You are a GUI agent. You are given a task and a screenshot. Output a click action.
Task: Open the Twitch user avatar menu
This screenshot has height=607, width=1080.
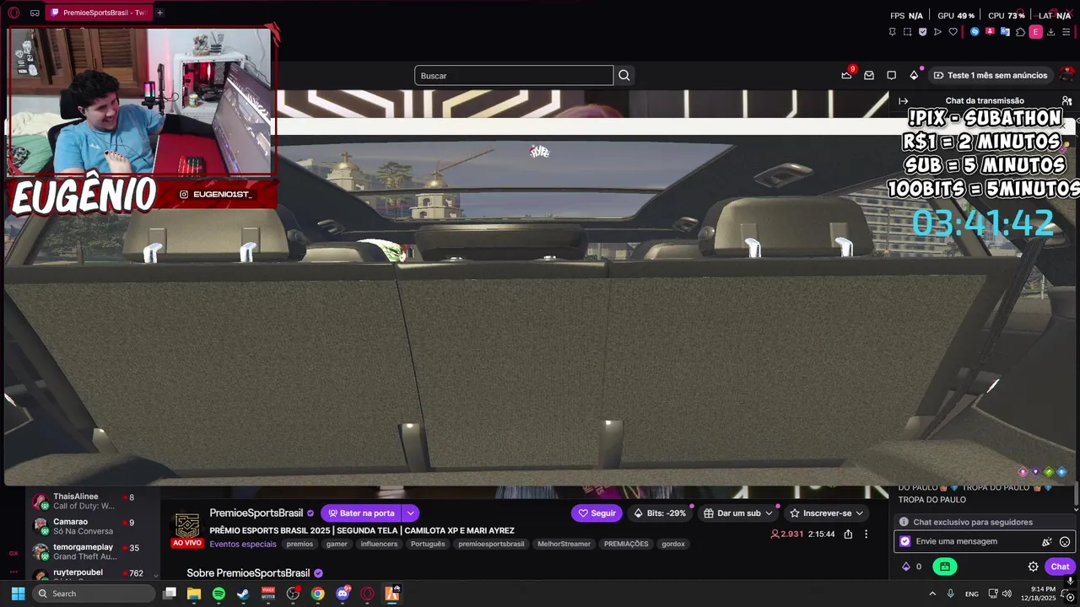(1068, 75)
